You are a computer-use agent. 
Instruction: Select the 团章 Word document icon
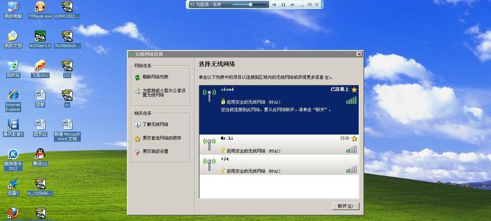pos(40,98)
